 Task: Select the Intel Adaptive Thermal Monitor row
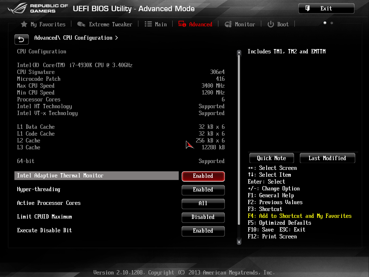[x=97, y=176]
